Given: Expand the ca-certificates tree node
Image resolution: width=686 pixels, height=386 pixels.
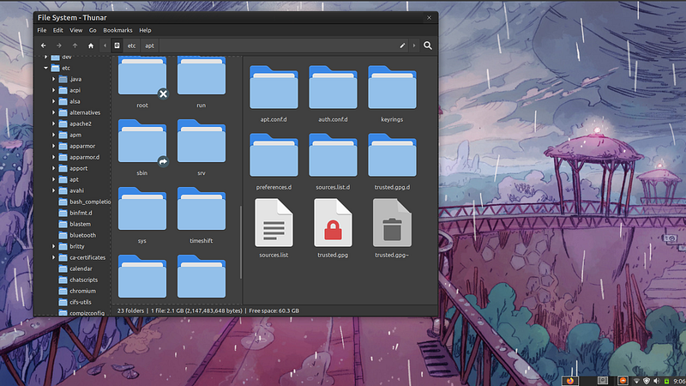Looking at the screenshot, I should [53, 258].
